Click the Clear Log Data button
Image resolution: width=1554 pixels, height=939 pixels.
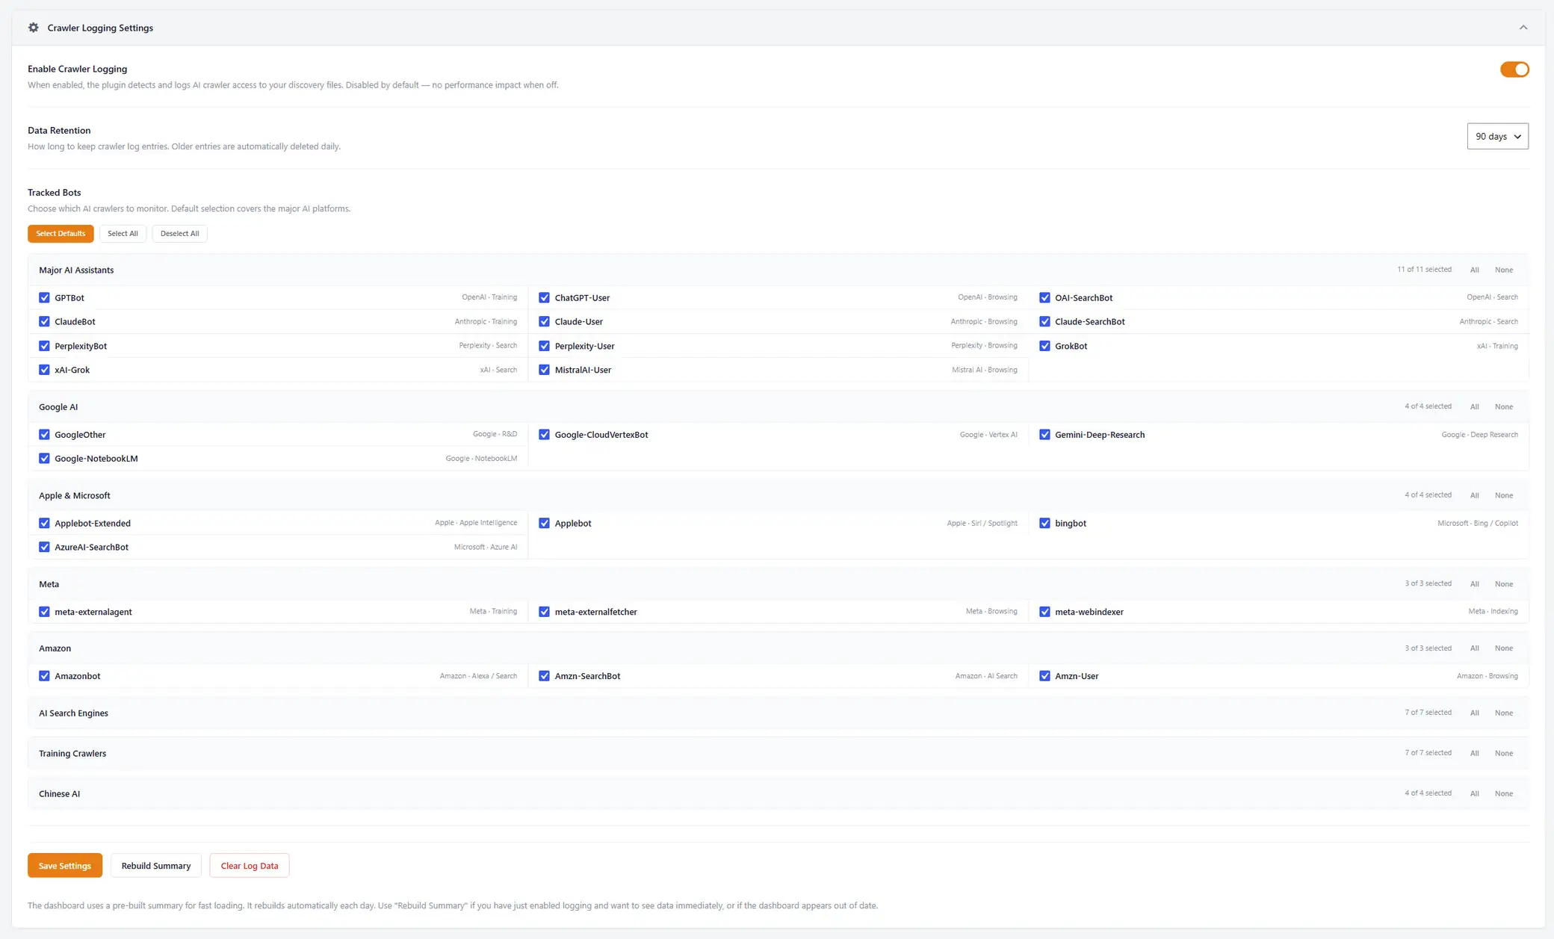(250, 866)
